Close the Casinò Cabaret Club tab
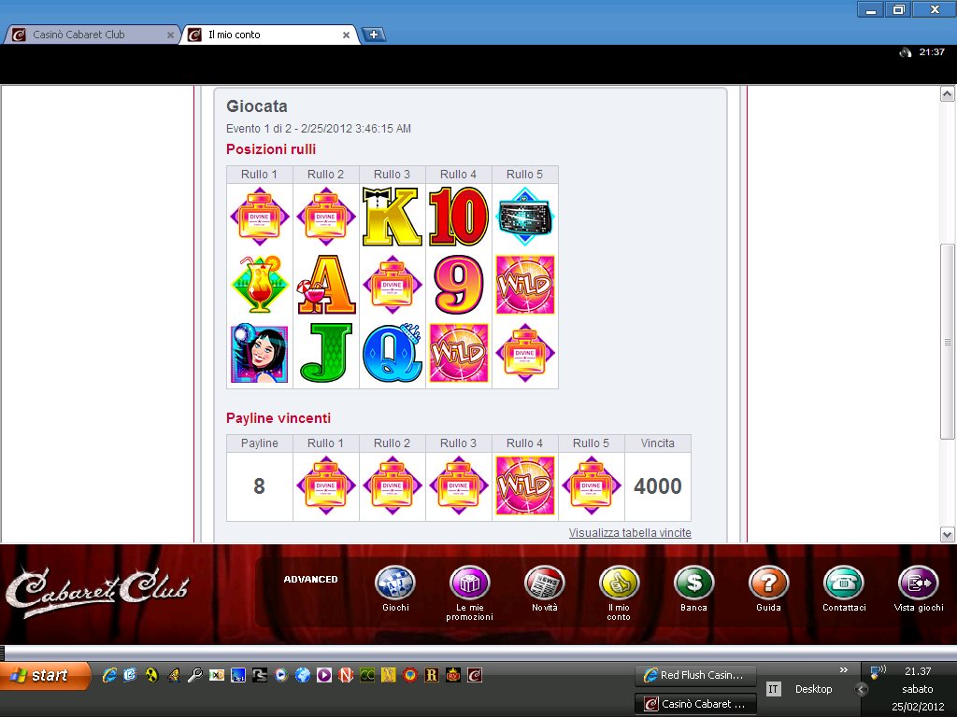The width and height of the screenshot is (957, 717). [x=170, y=35]
